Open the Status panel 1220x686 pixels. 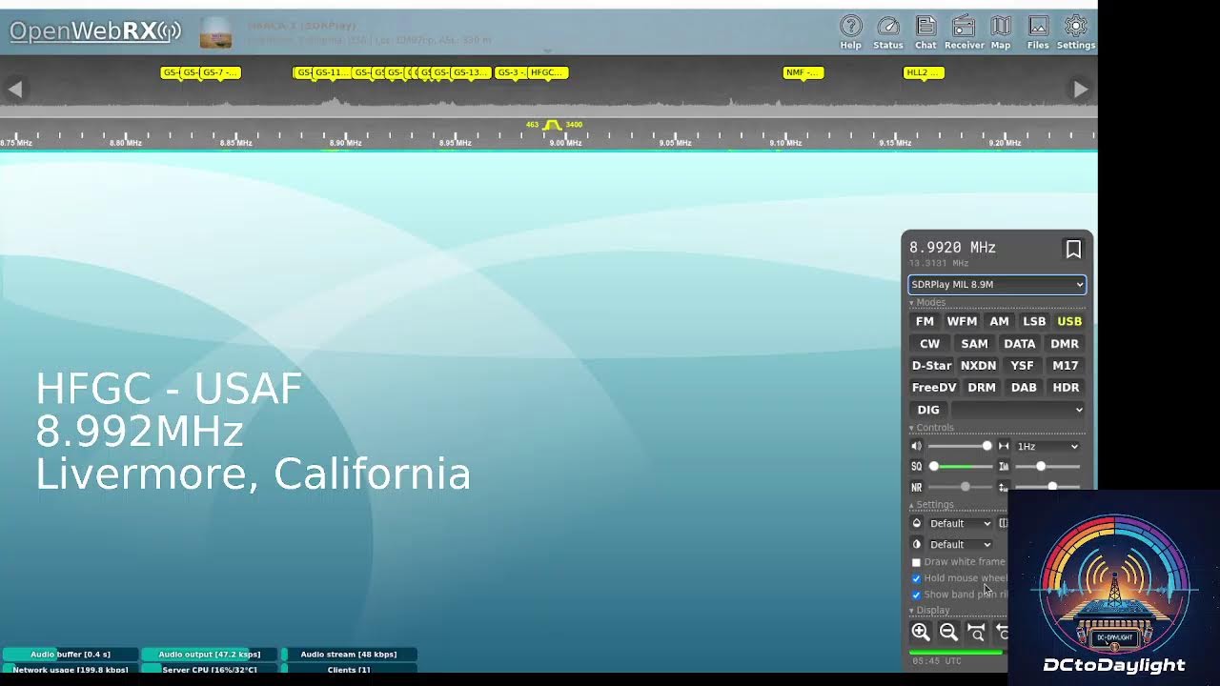coord(887,32)
